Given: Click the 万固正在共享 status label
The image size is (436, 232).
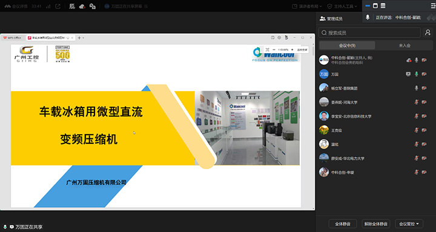Looking at the screenshot, I should pyautogui.click(x=29, y=227).
